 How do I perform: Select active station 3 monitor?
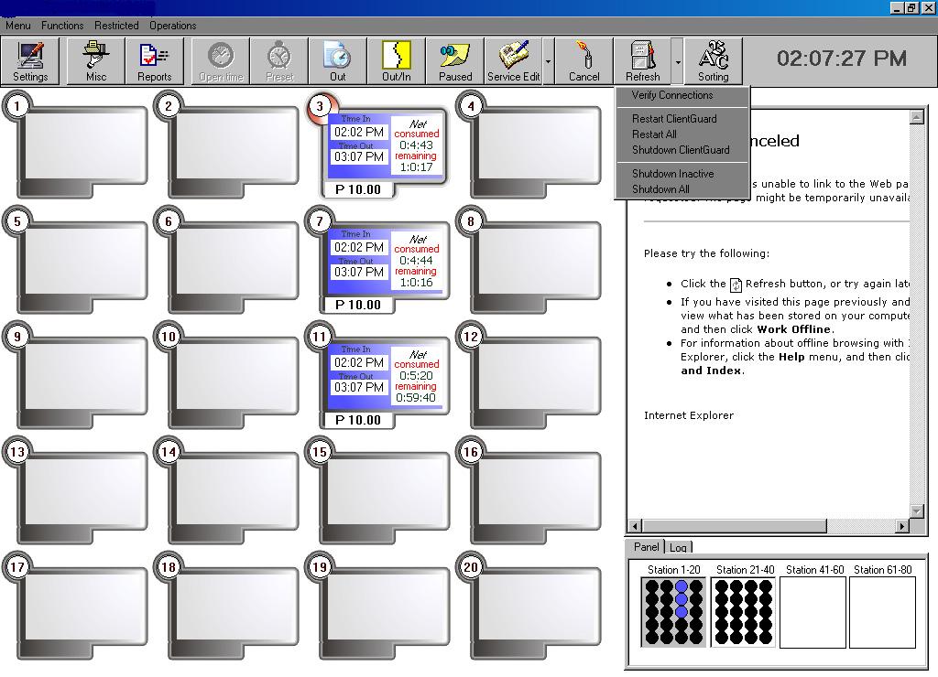tap(378, 144)
